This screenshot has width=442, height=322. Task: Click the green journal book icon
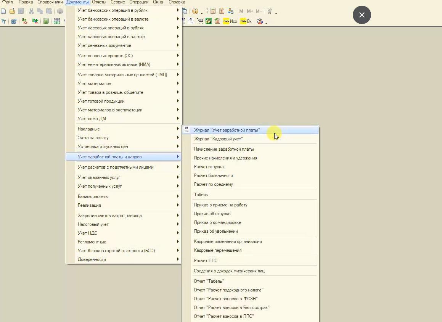46,21
